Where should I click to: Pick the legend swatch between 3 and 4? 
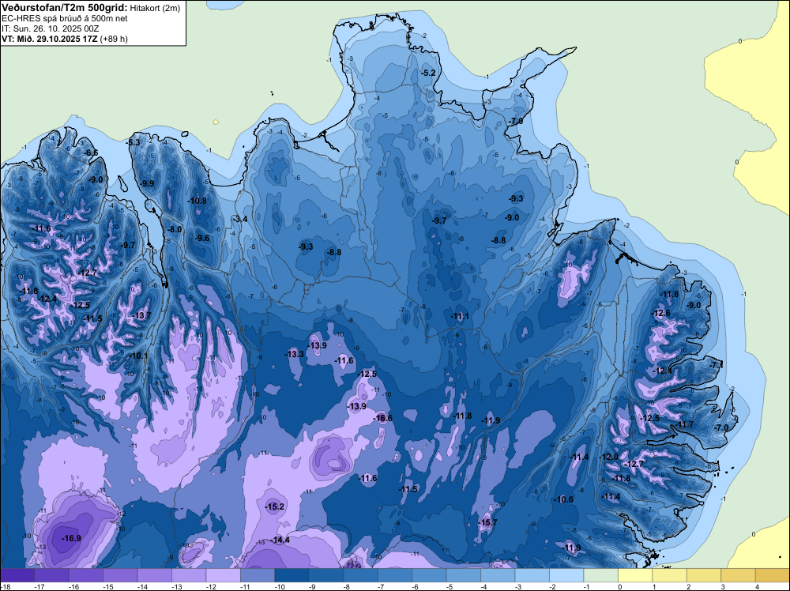(738, 575)
